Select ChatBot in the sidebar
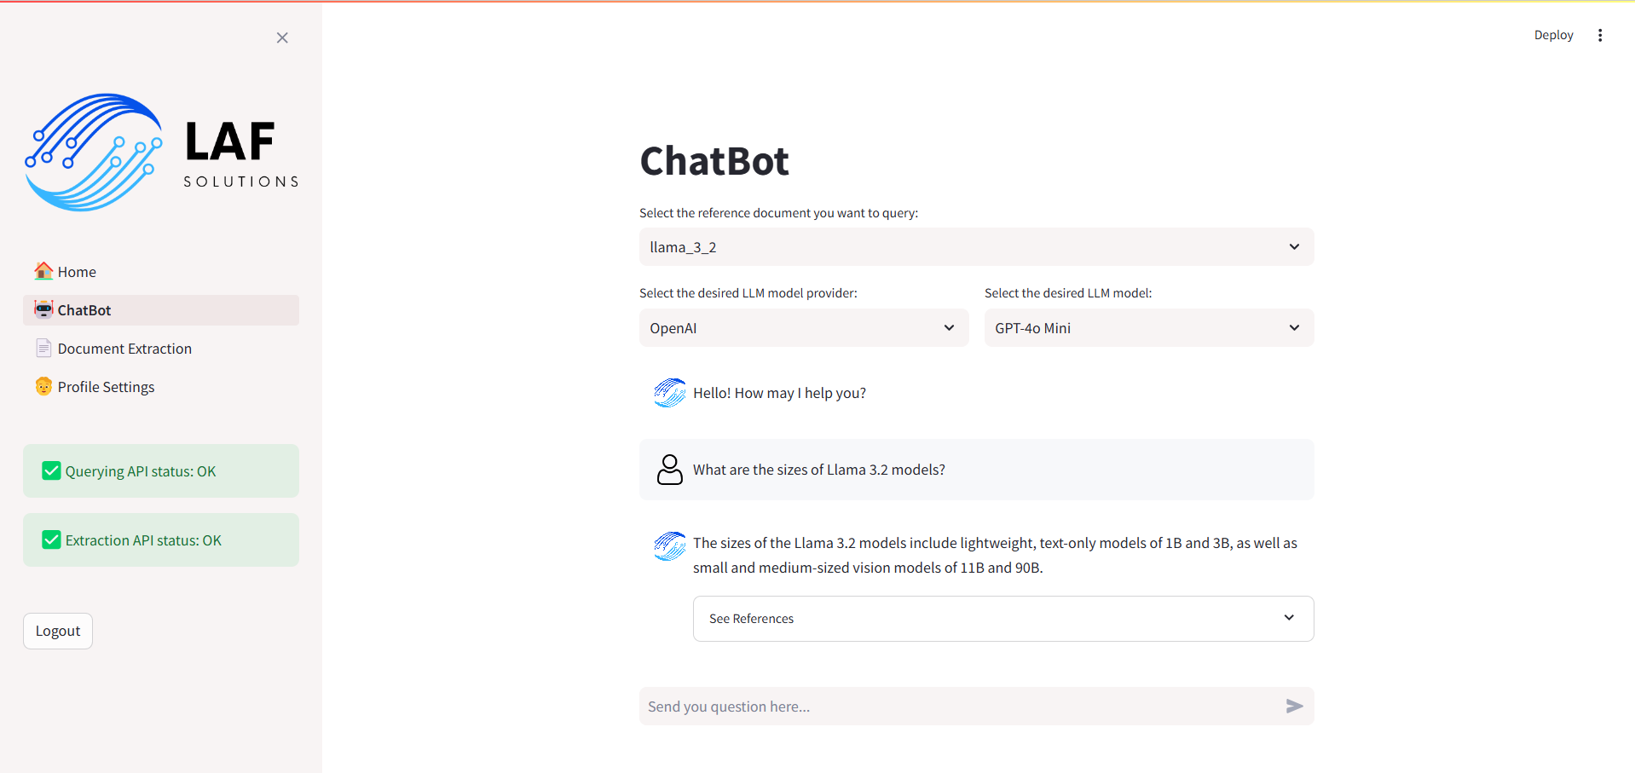 (161, 309)
